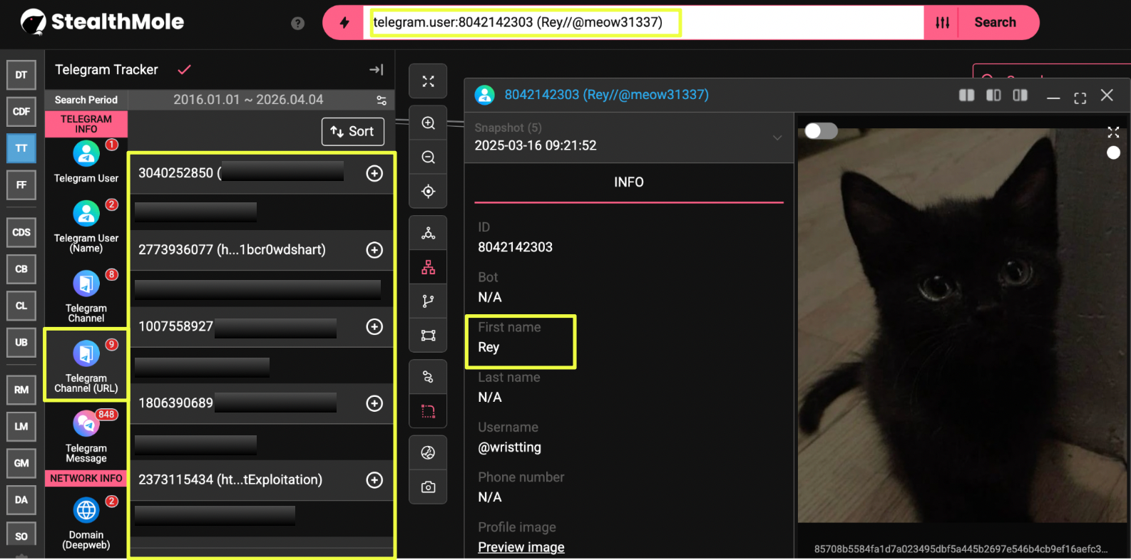Toggle the switch above the cat image
The height and width of the screenshot is (560, 1131).
(x=821, y=131)
